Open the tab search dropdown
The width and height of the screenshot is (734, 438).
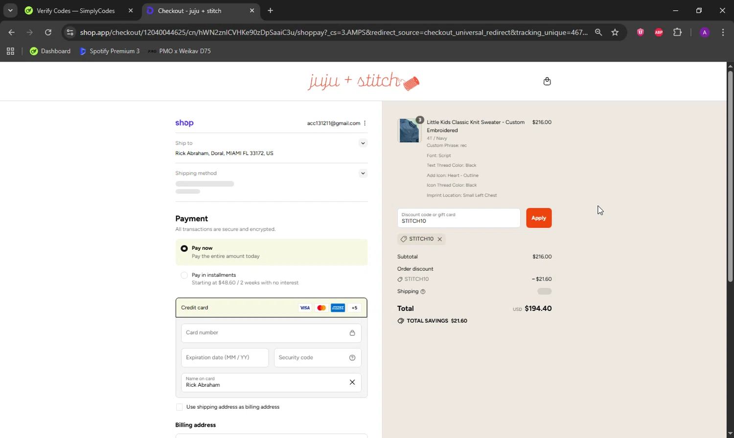pos(10,10)
